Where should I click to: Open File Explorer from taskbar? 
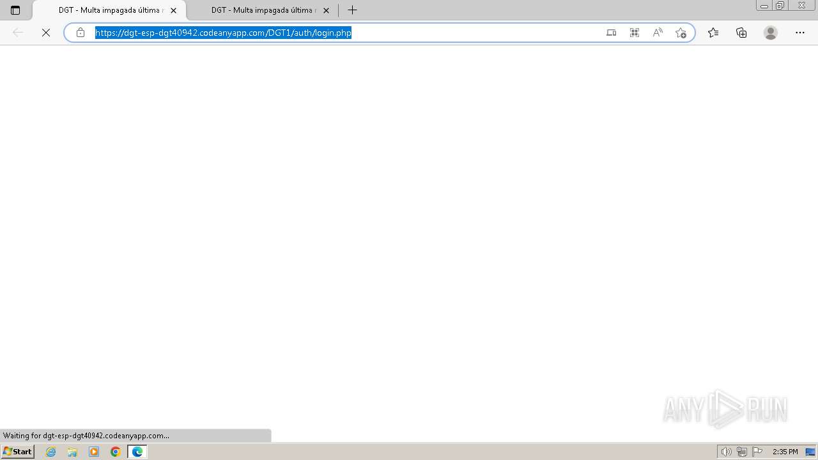(72, 452)
